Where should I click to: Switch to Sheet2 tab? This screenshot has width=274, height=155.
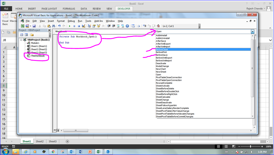[x=40, y=141]
